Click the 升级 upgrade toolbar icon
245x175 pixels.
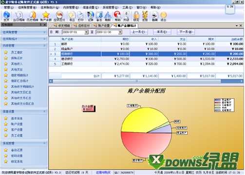126,16
